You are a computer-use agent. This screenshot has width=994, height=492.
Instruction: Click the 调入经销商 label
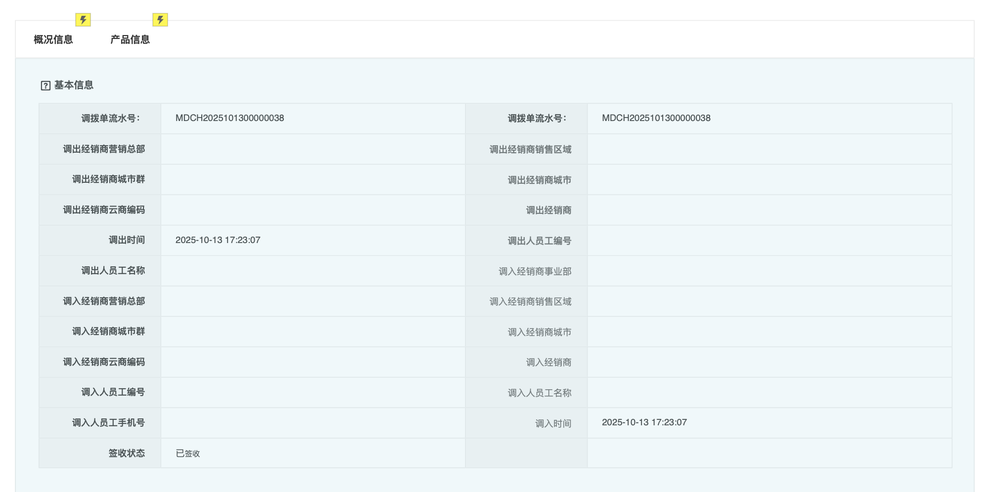[549, 363]
